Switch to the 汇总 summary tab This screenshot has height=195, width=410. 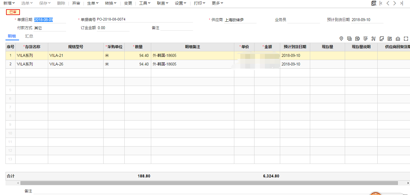pyautogui.click(x=29, y=36)
